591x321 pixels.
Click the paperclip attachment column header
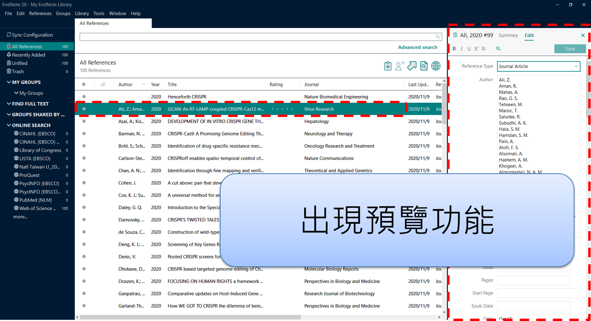(x=103, y=84)
